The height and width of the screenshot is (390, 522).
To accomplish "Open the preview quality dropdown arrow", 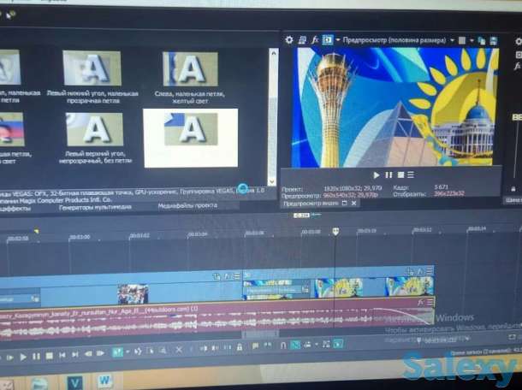I will pyautogui.click(x=452, y=40).
